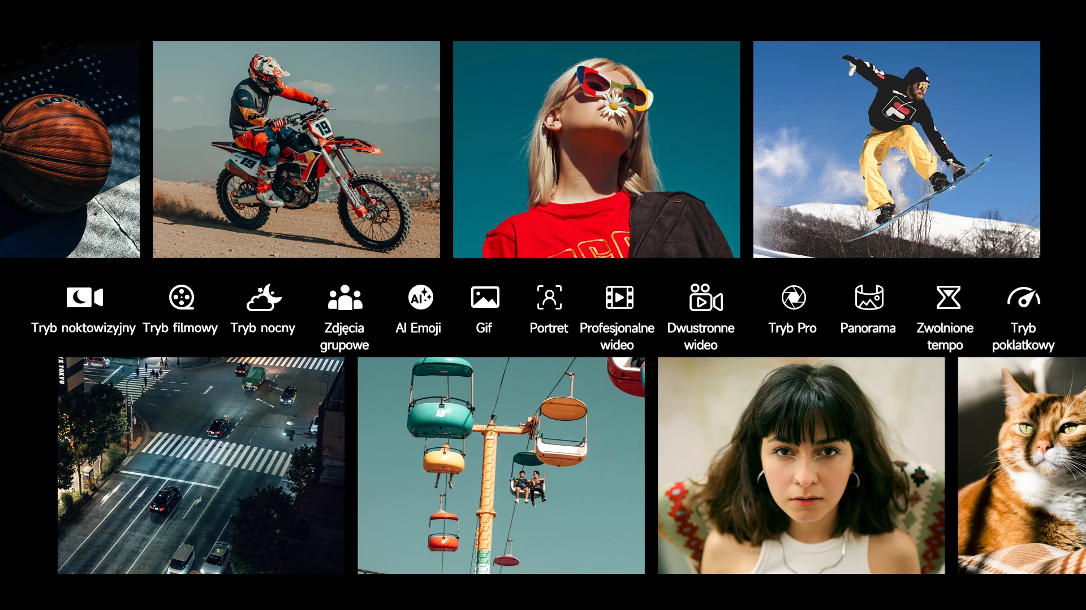View the colorful cable car gondolas photo
Screen dimensions: 1086x610
click(x=501, y=465)
